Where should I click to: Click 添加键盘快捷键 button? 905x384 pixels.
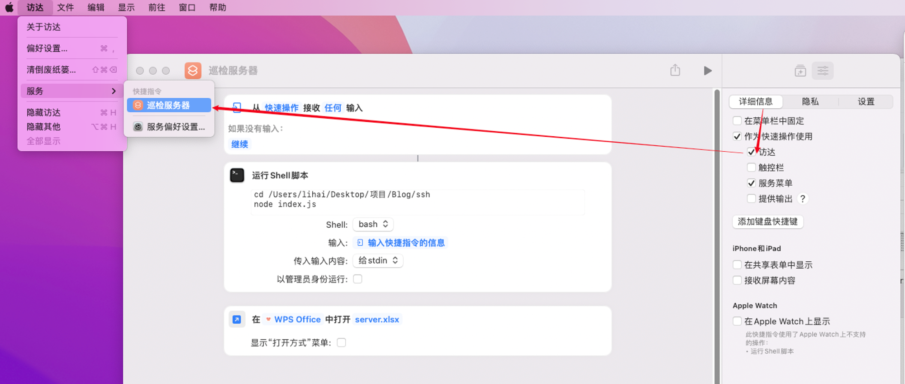tap(767, 221)
